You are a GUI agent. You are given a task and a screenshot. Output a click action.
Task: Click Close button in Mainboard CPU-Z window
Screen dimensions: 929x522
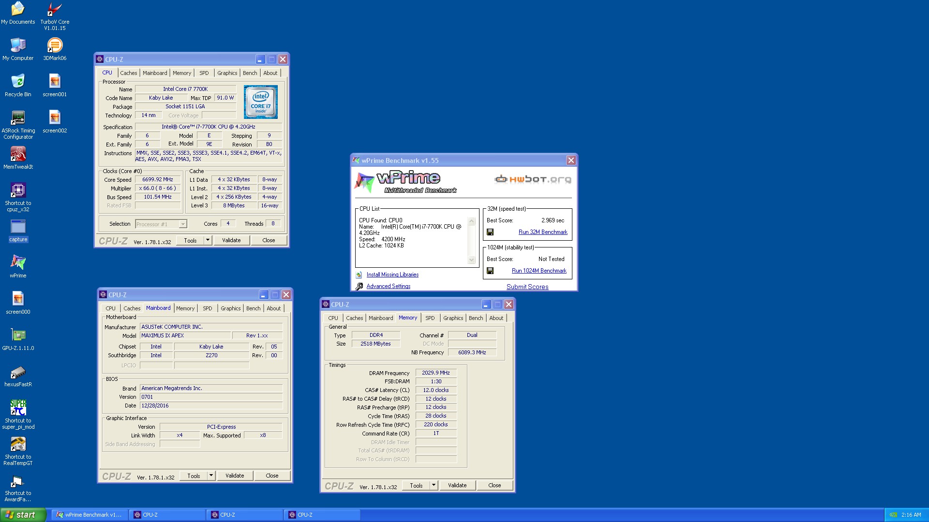click(x=272, y=476)
